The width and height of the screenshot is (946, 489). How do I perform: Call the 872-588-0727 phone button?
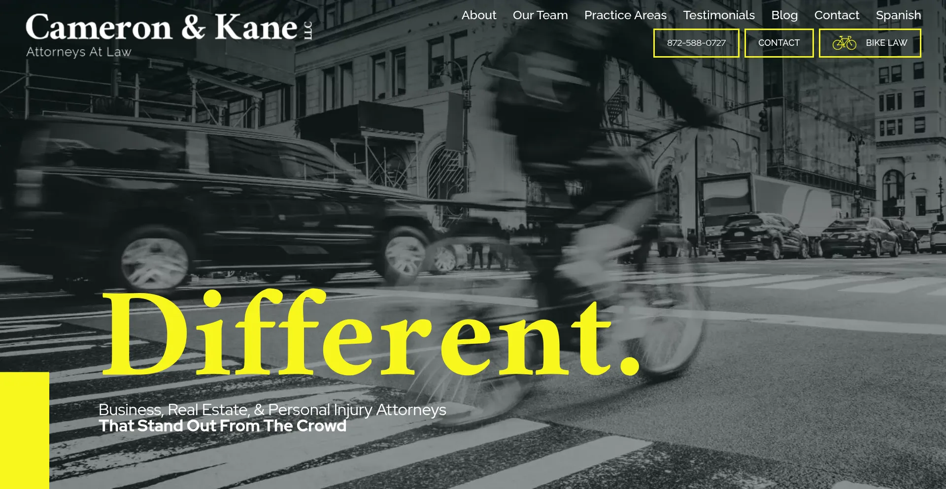coord(696,43)
